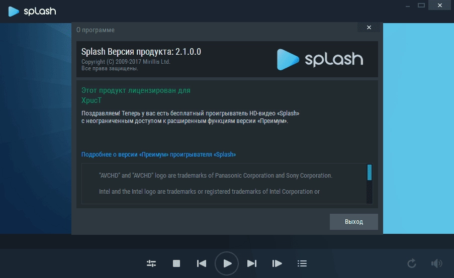Screen dimensions: 454x278
Task: Click the О программе dialog title
Action: coord(95,30)
